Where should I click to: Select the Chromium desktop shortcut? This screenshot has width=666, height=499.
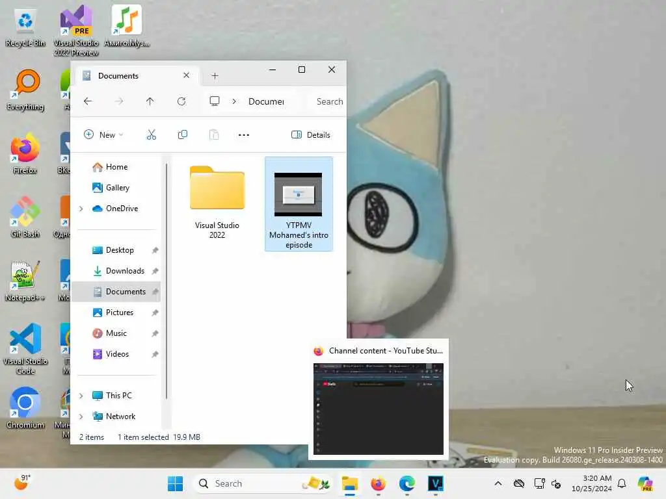[x=25, y=408]
